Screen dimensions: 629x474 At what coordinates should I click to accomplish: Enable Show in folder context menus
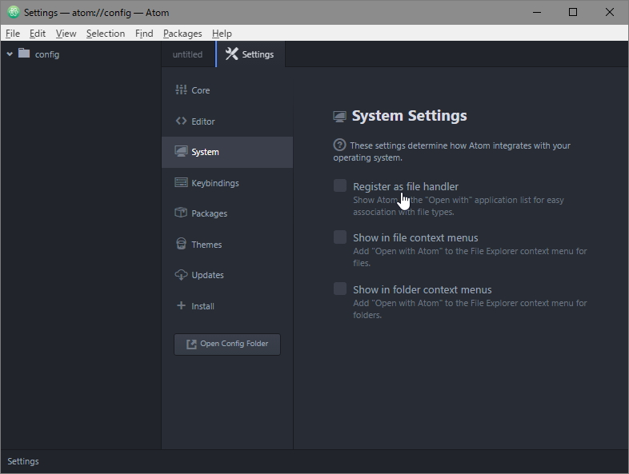(340, 289)
